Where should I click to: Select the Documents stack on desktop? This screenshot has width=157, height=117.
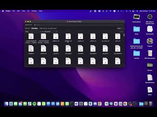click(x=150, y=30)
